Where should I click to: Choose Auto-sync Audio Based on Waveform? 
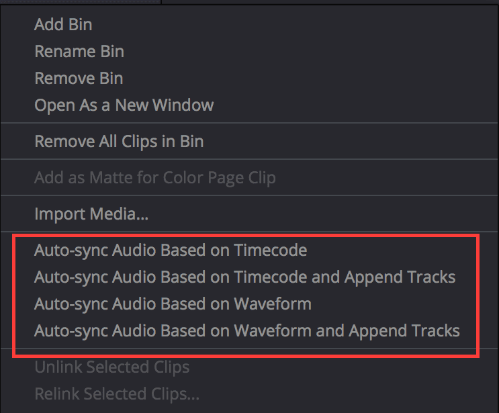173,304
